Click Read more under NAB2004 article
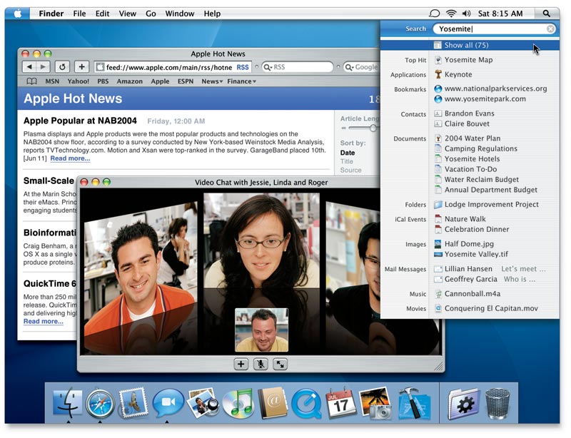The height and width of the screenshot is (438, 571). 70,158
